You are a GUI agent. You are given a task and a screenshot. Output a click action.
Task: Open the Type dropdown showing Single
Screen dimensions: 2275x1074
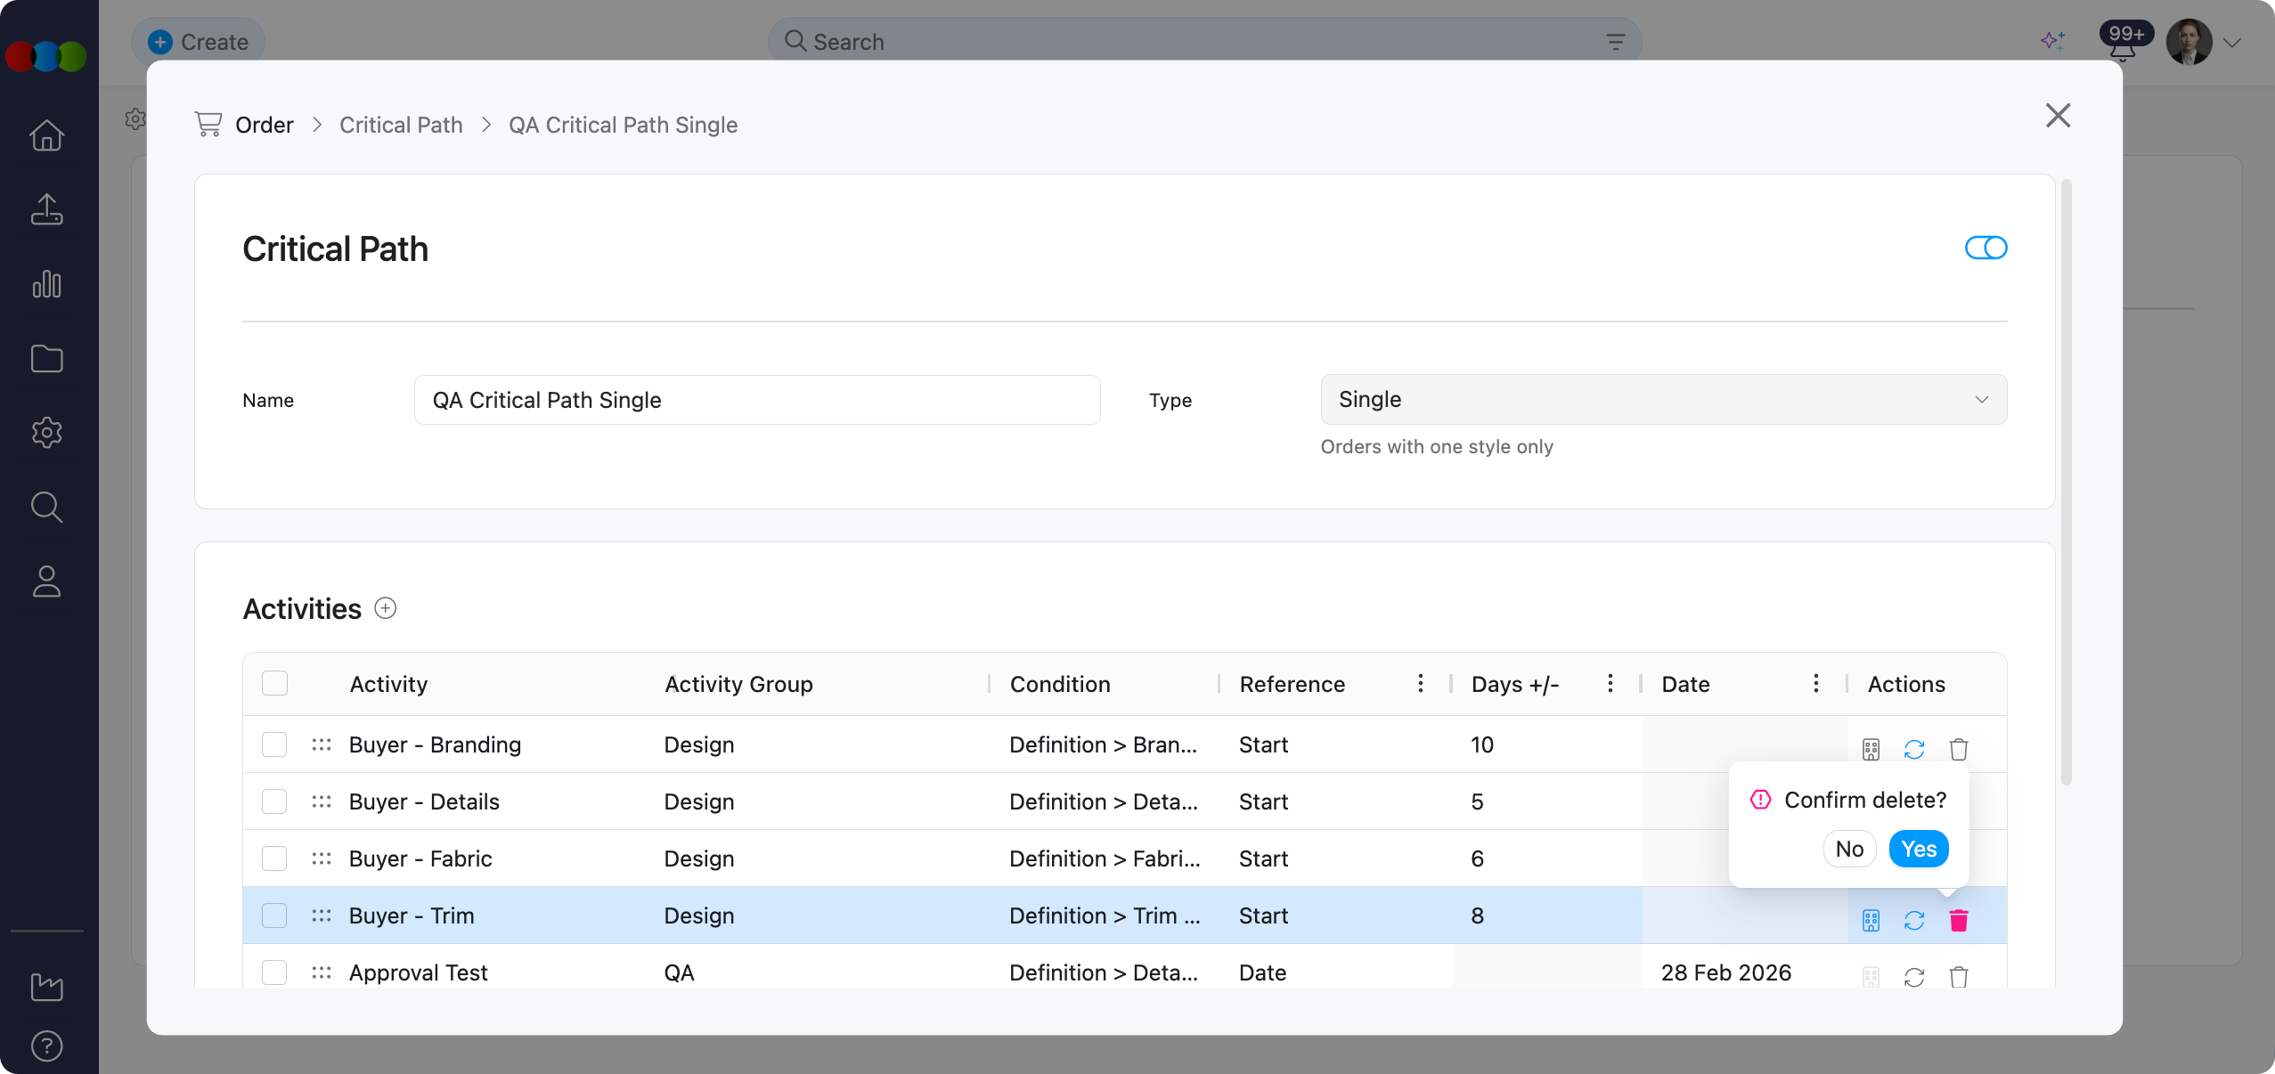tap(1663, 400)
